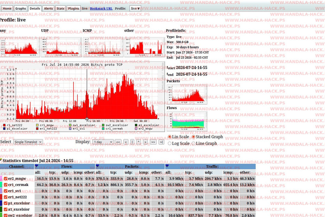325x217 pixels.
Task: Open the Stats tab
Action: tap(60, 8)
